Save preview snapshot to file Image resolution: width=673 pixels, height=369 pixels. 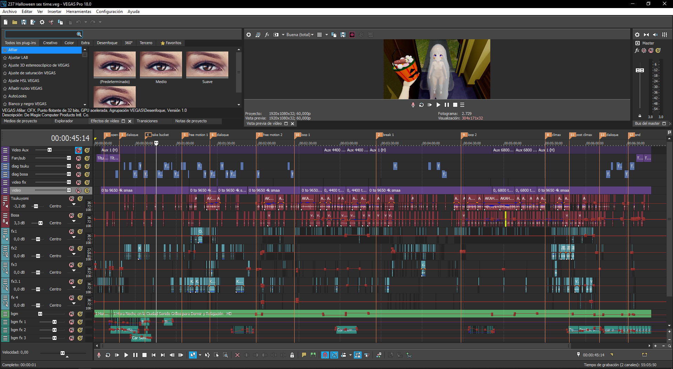pos(343,35)
